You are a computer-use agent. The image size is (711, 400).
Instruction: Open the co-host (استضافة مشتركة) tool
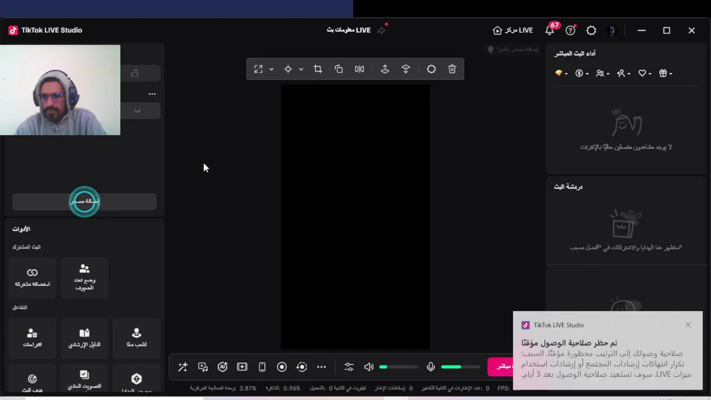coord(32,277)
